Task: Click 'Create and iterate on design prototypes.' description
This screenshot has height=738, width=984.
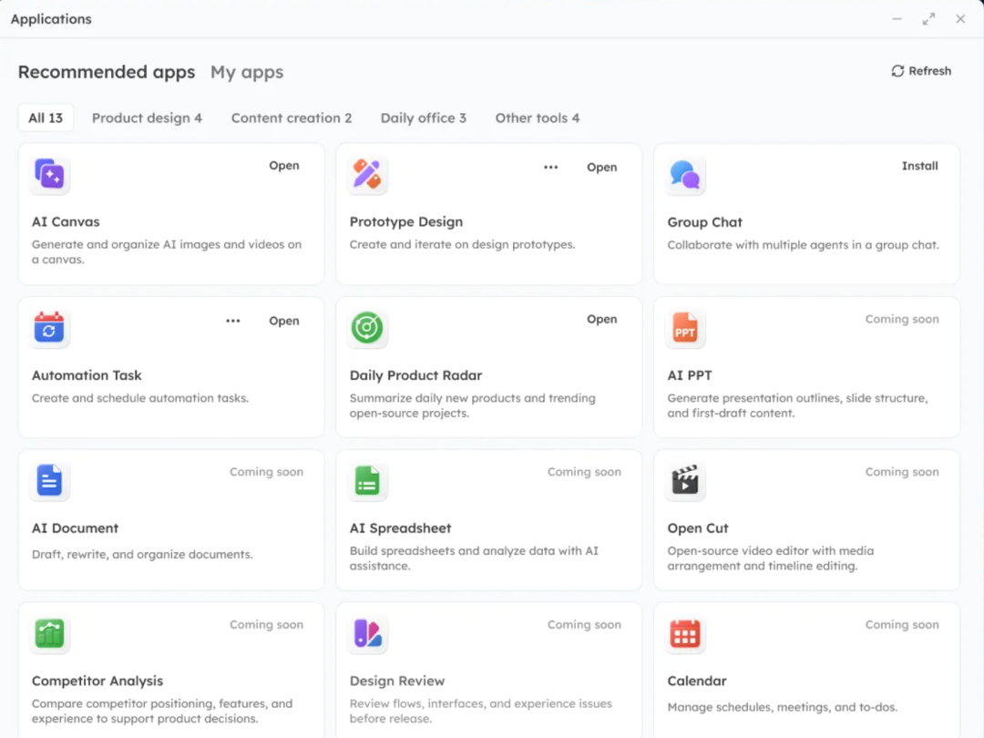Action: 463,245
